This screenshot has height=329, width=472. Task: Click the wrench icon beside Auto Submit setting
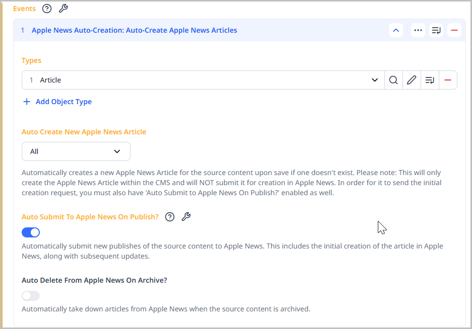pyautogui.click(x=186, y=217)
